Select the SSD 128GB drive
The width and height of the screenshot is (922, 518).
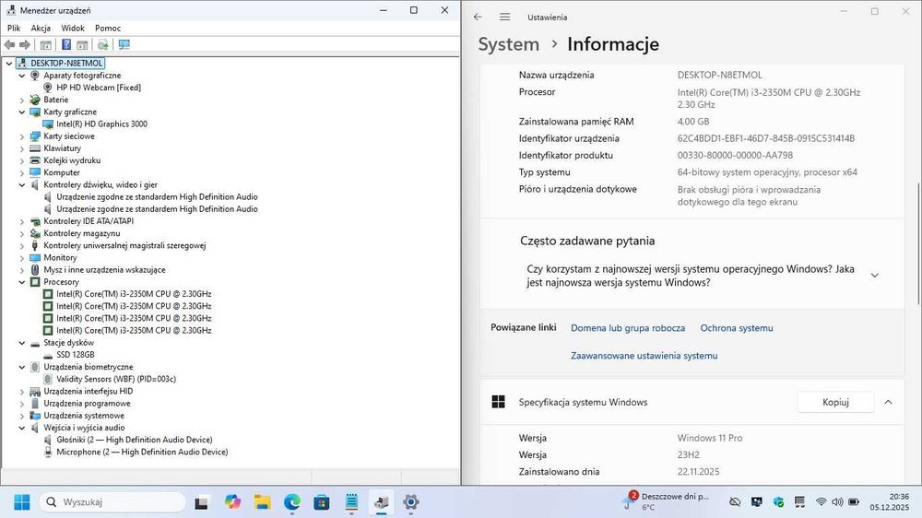point(76,355)
